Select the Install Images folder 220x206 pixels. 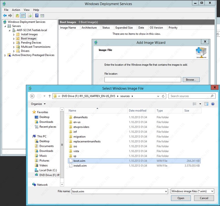pos(29,34)
